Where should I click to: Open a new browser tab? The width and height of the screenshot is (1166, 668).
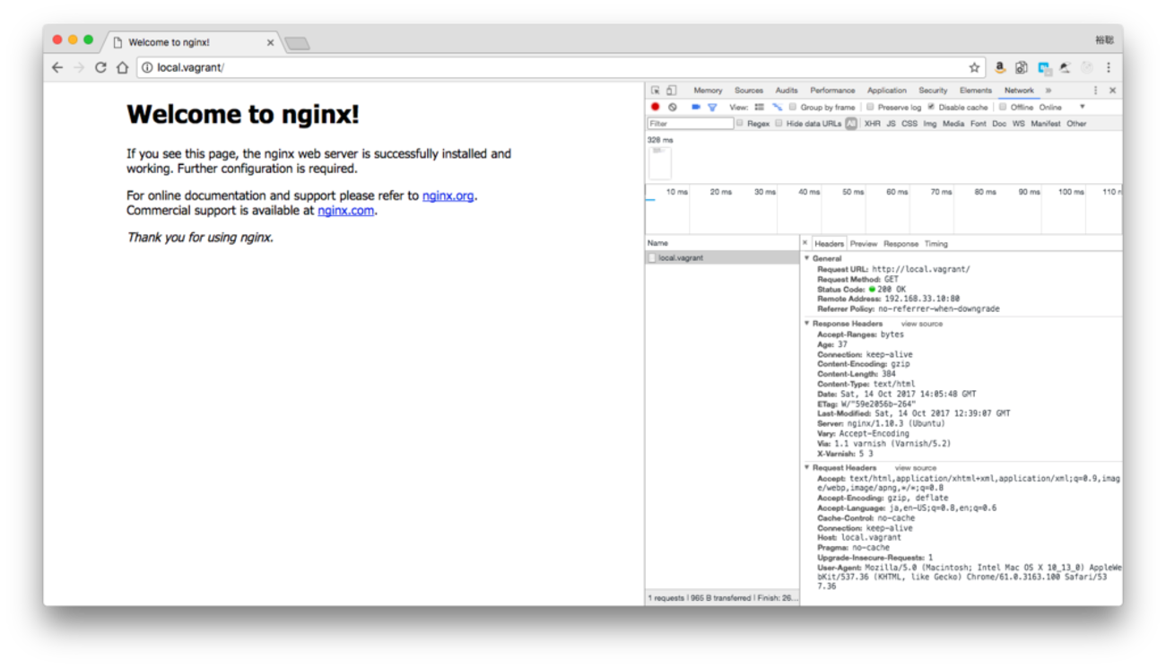click(x=297, y=43)
